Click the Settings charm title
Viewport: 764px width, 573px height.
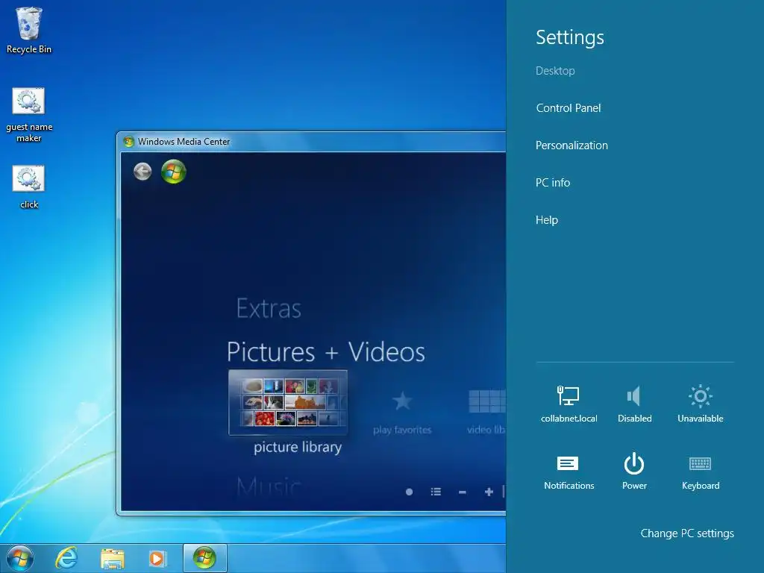click(569, 37)
